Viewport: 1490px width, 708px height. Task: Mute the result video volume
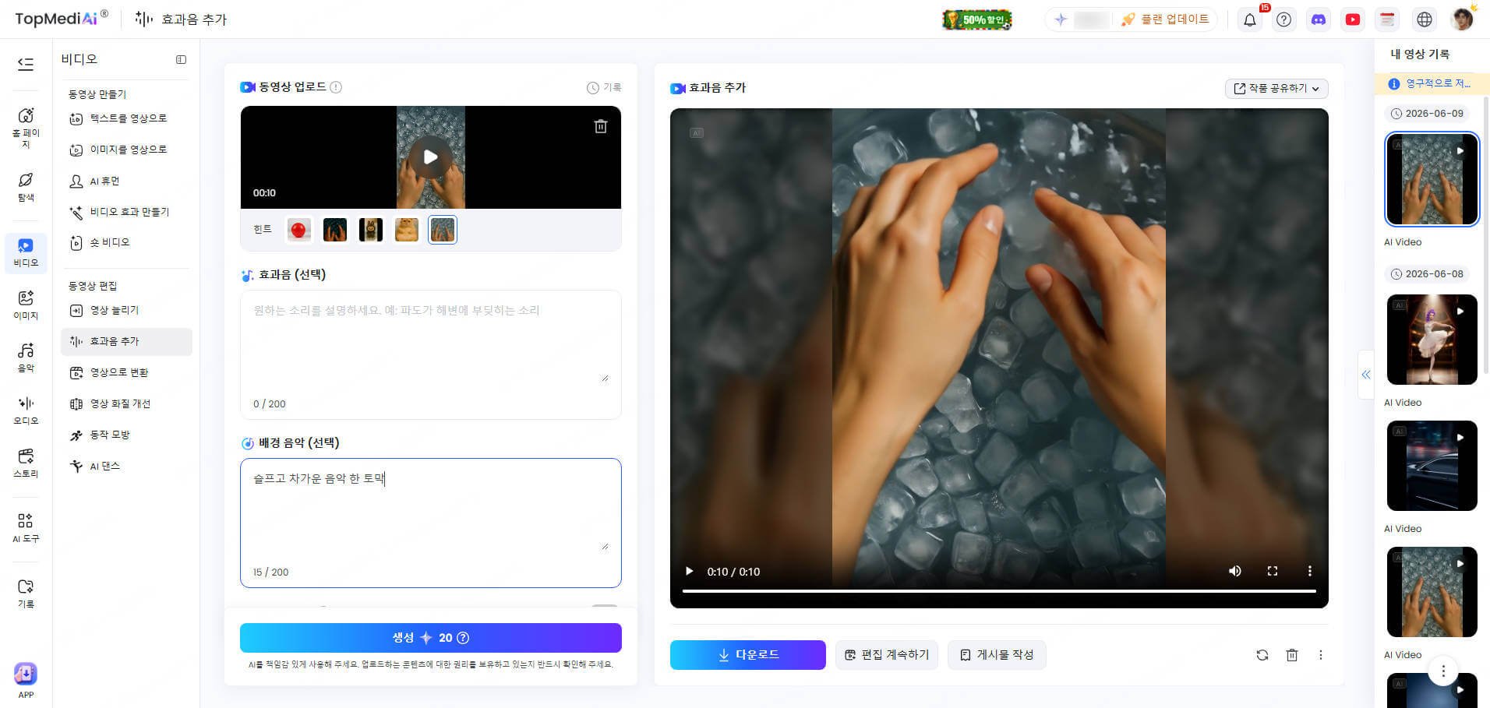coord(1235,571)
